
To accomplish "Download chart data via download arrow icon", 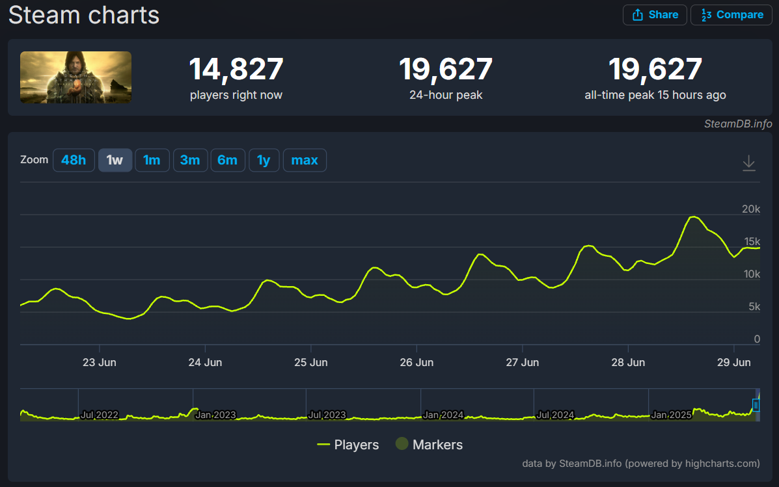I will point(748,163).
